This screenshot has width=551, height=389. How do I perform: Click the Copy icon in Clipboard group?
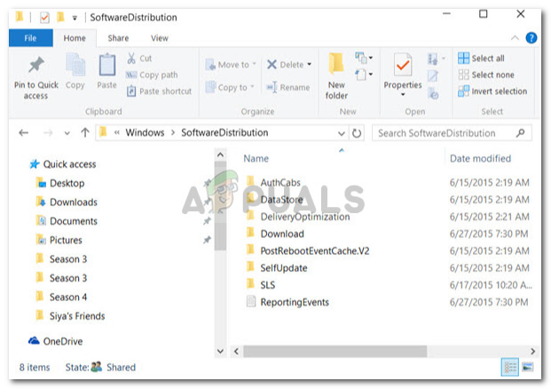pos(75,65)
